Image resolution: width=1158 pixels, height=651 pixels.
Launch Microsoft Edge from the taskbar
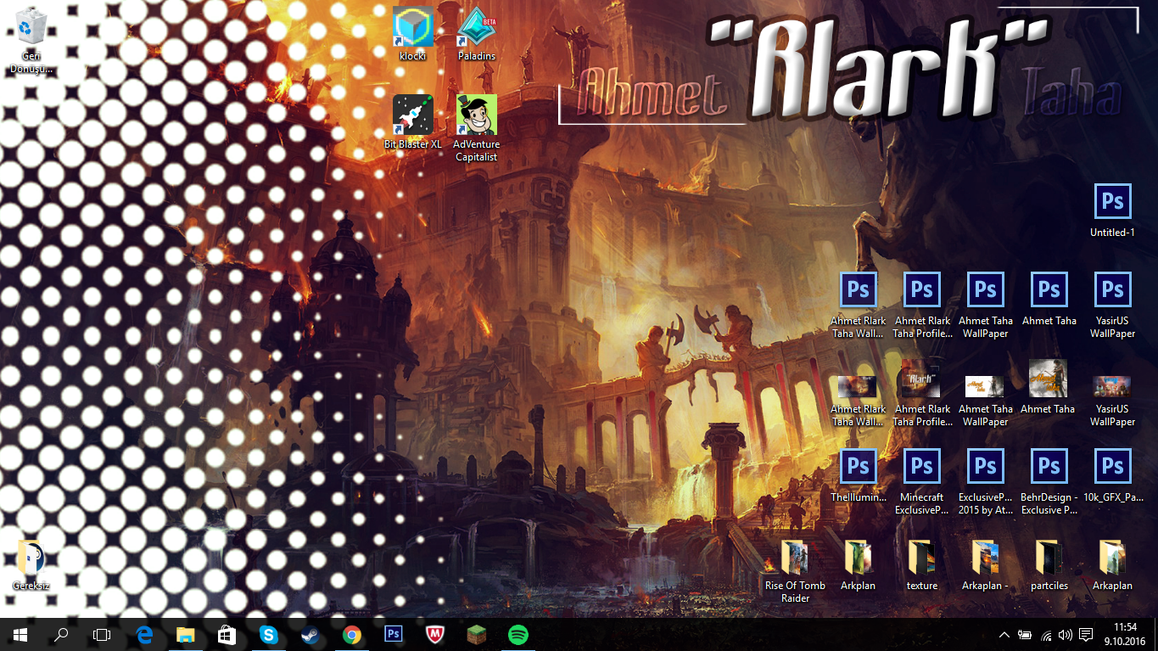tap(144, 634)
